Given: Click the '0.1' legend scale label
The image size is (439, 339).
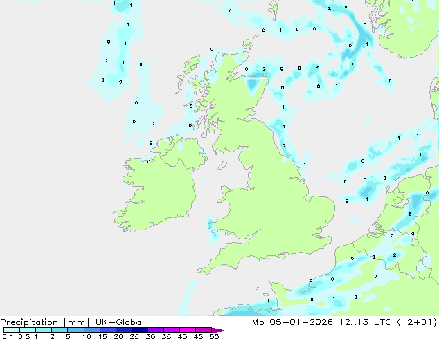Looking at the screenshot, I should click(x=8, y=336).
